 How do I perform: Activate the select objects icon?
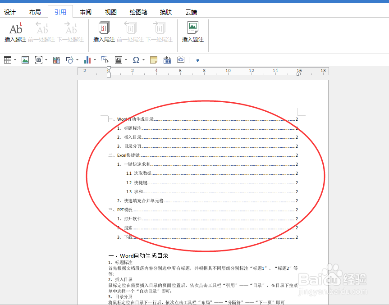click(105, 59)
